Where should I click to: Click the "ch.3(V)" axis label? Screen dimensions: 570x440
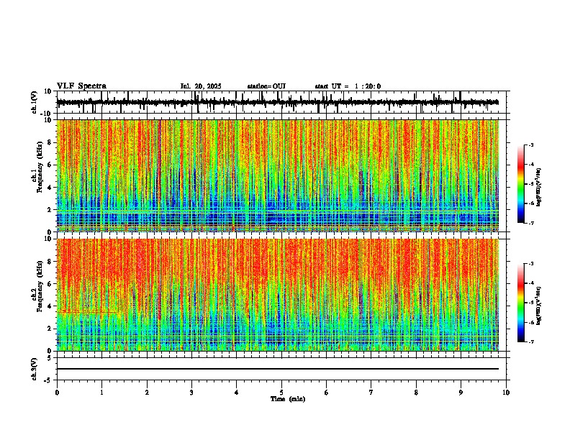[x=35, y=369]
